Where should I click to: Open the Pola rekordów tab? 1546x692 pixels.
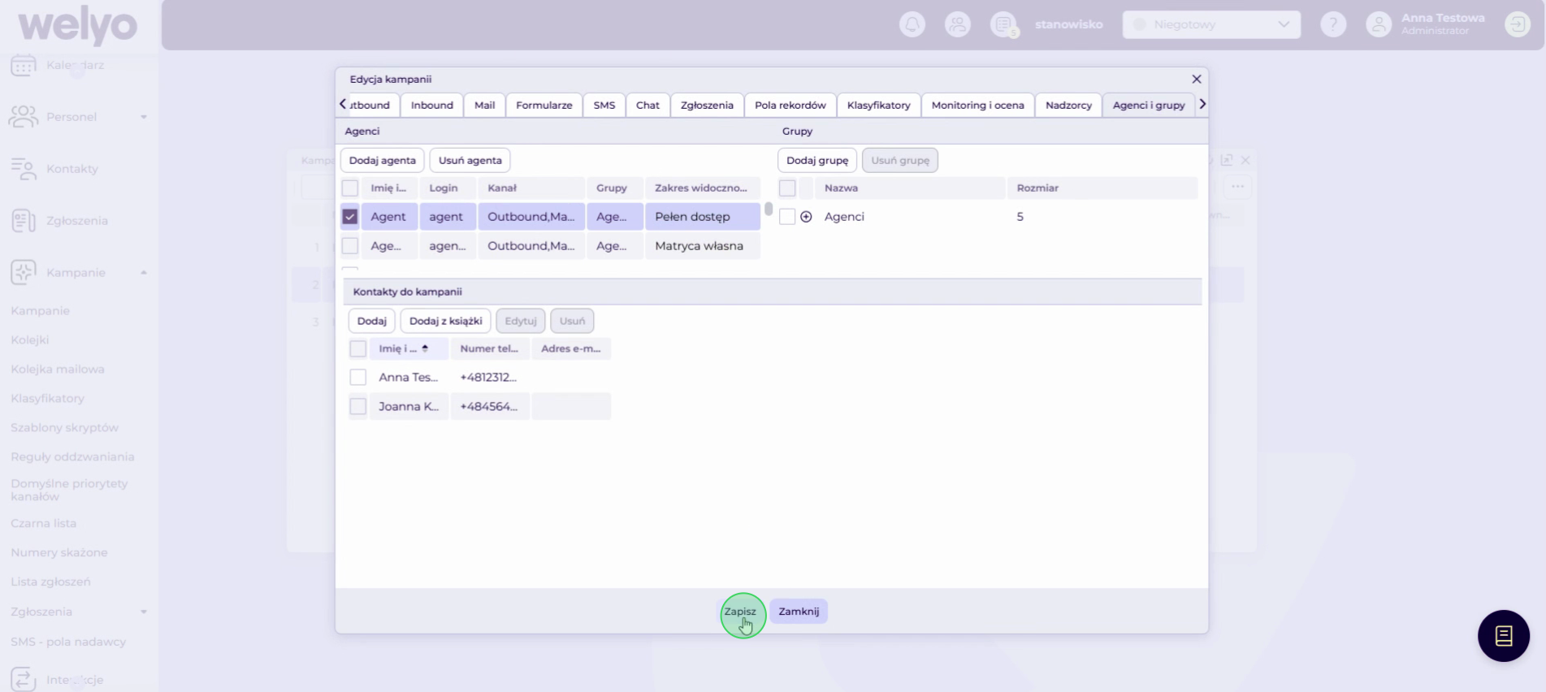coord(790,106)
